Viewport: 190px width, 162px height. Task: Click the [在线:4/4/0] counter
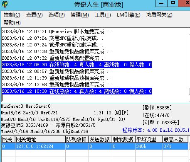pos(157,115)
